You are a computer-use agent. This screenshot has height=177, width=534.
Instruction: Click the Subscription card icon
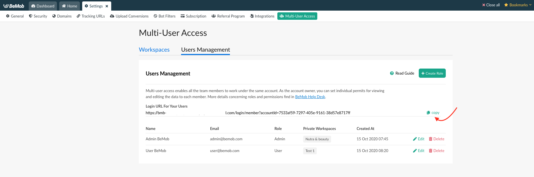pos(183,16)
